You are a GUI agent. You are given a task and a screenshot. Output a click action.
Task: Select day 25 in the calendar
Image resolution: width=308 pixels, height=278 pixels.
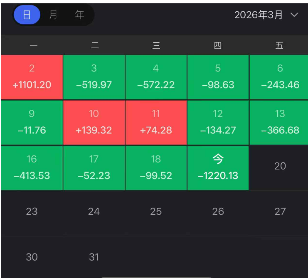coord(156,212)
